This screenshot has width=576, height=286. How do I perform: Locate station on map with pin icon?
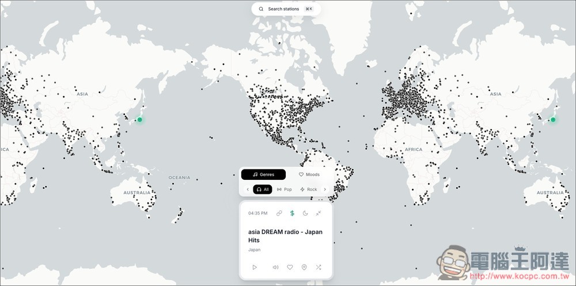pyautogui.click(x=304, y=267)
